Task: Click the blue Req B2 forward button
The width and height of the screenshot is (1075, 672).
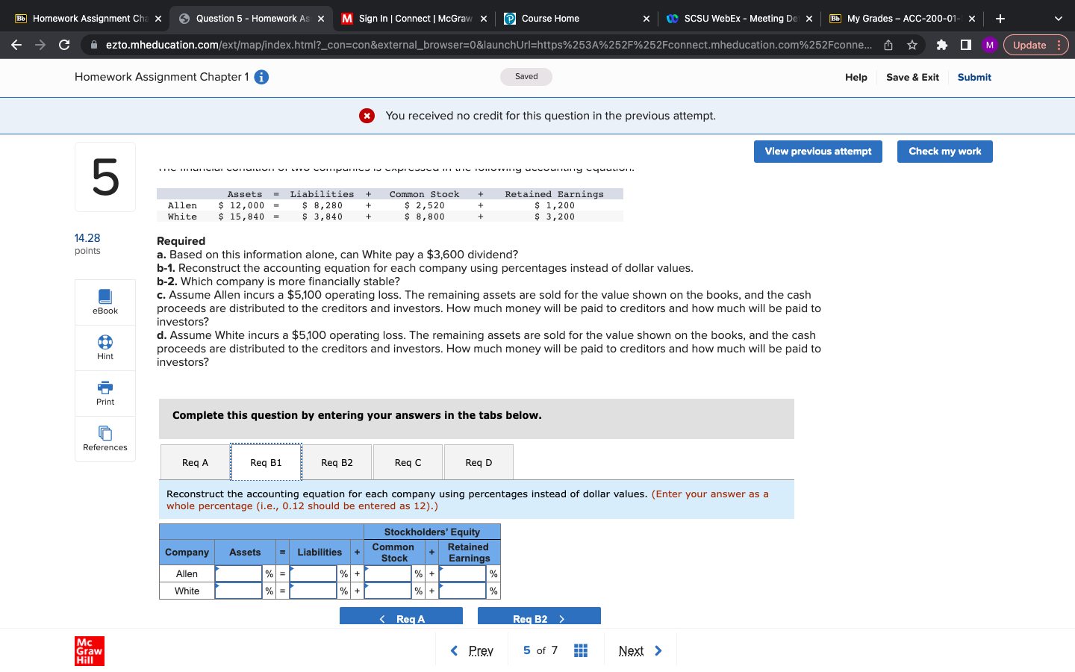Action: point(539,617)
